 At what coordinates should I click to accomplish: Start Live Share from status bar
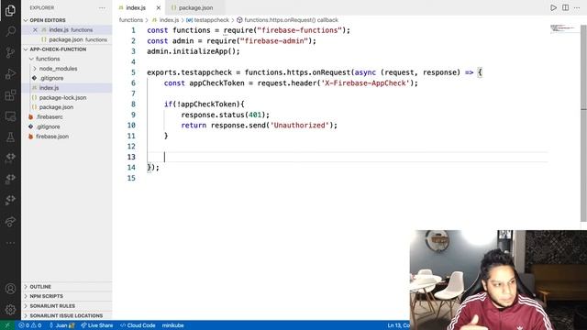click(97, 325)
